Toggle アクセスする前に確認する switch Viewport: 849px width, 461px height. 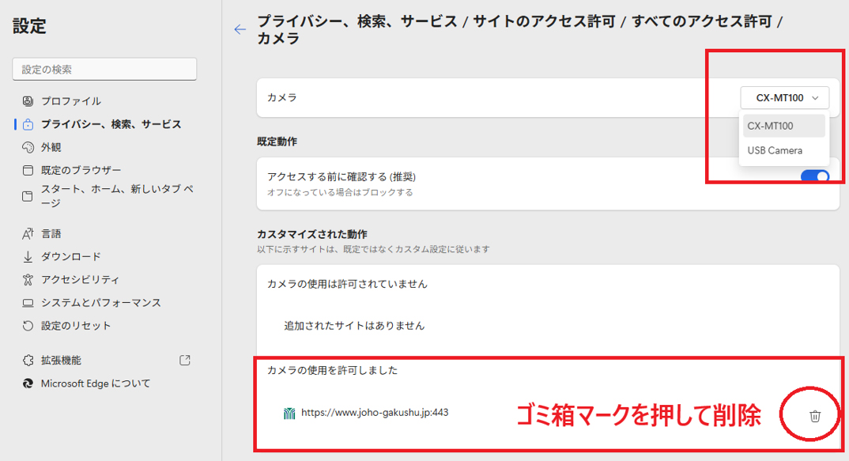[815, 177]
